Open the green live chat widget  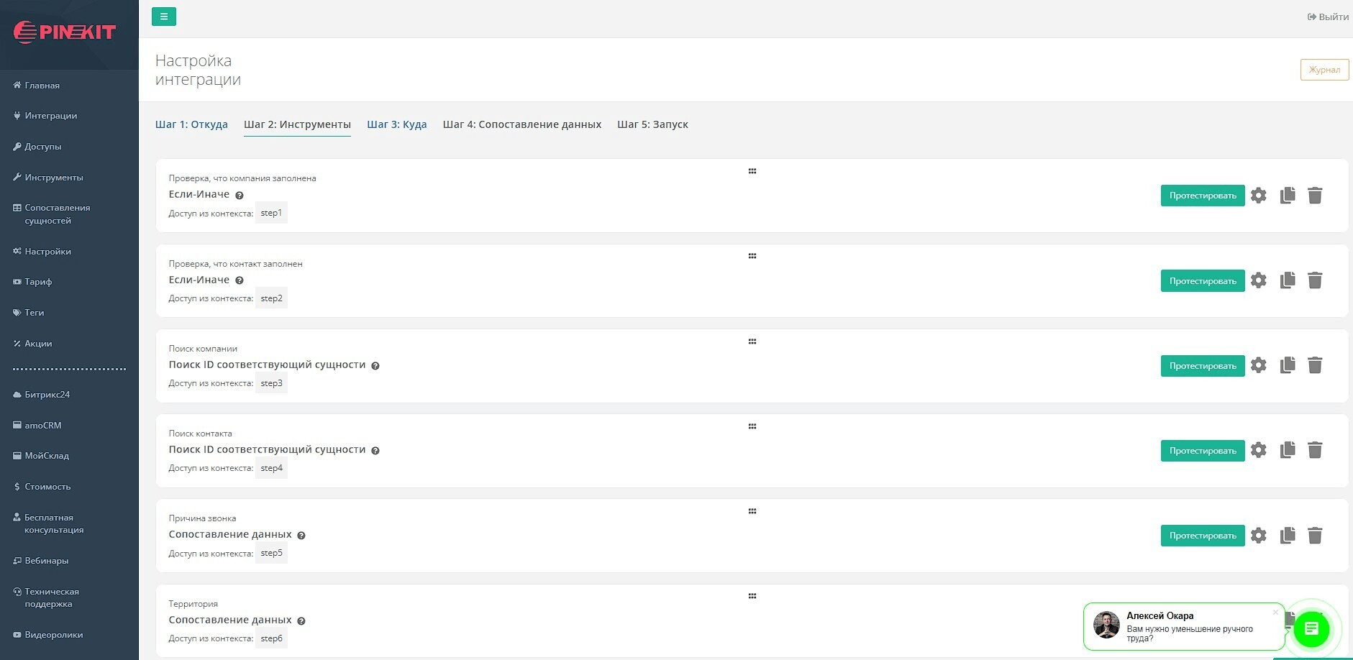(x=1311, y=629)
